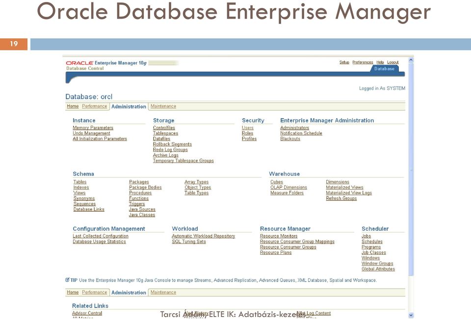
Task: Open Archive Logs link
Action: [166, 155]
